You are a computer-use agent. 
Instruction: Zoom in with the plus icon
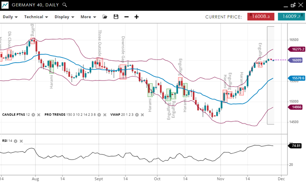pos(136,17)
